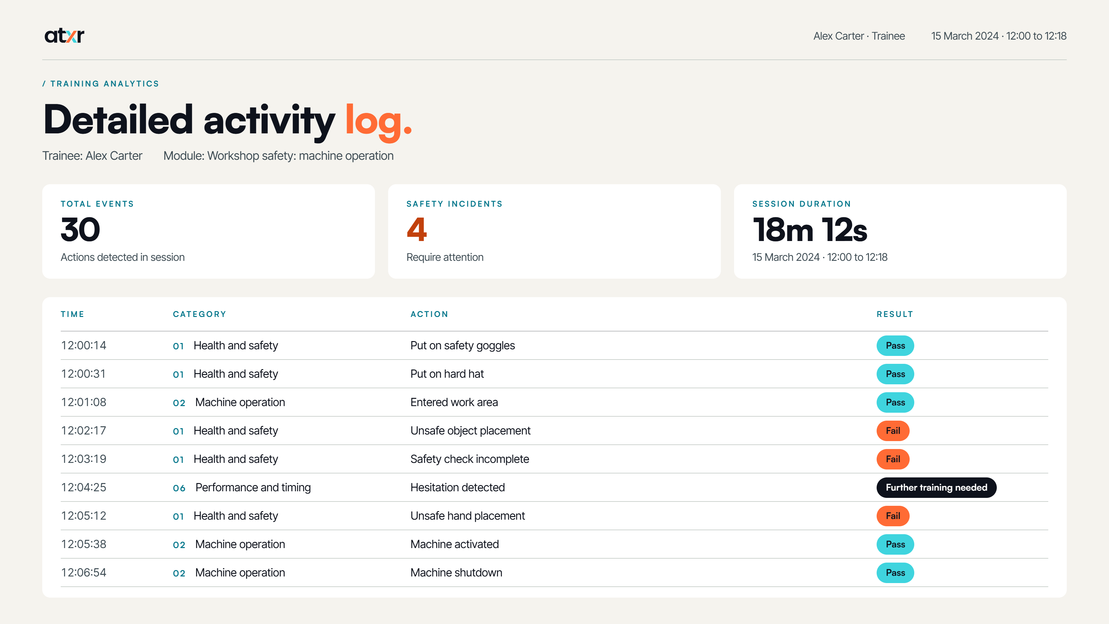
Task: Click the Trainee: Alex Carter subtitle
Action: [92, 156]
